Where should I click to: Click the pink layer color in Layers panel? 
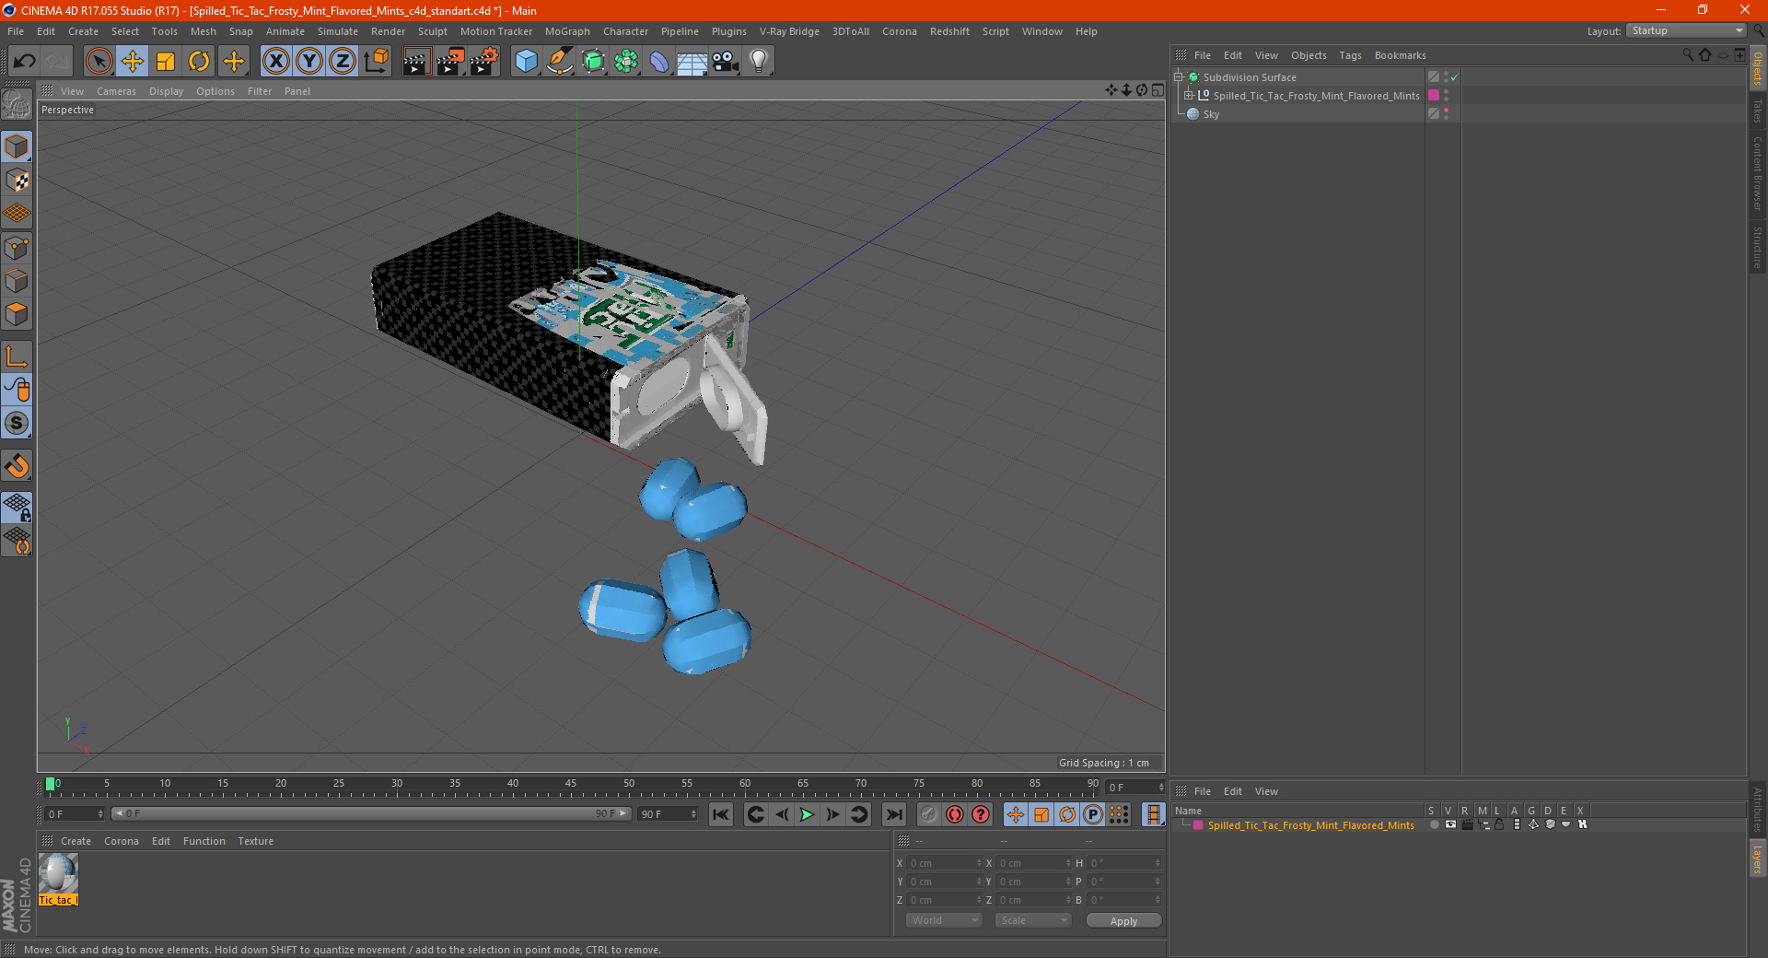tap(1198, 825)
